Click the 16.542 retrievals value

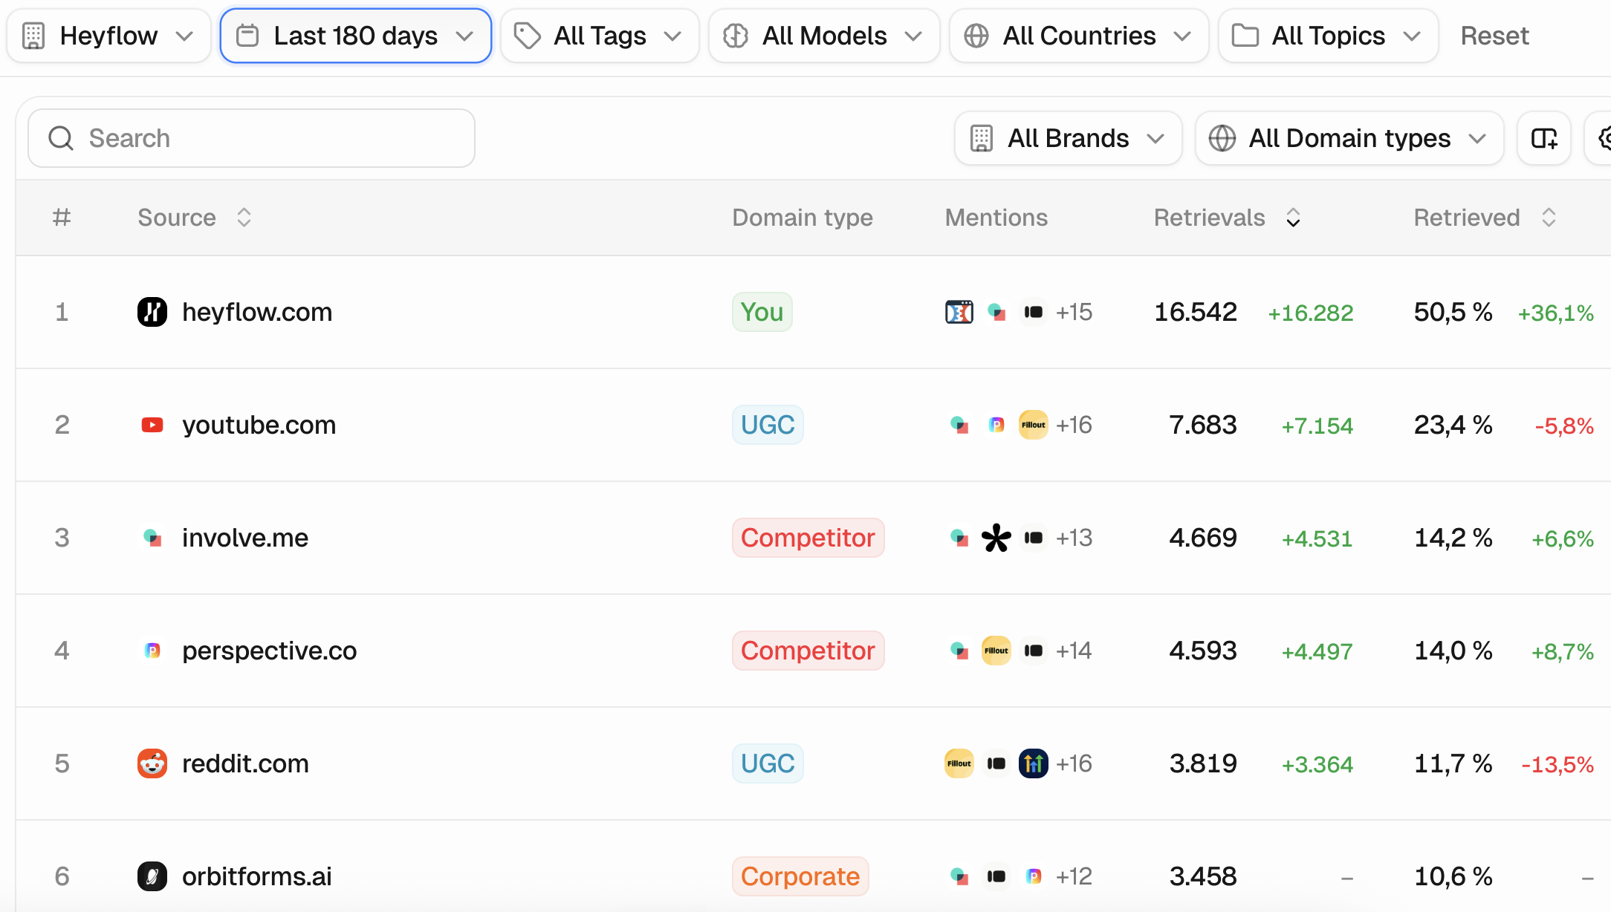[1196, 312]
